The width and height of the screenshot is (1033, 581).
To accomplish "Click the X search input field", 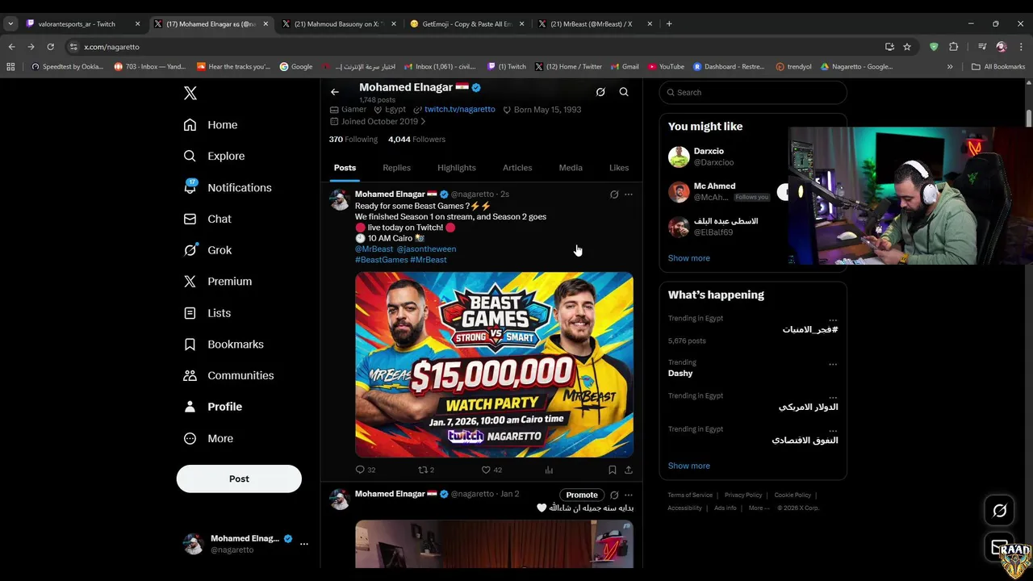I will point(753,93).
